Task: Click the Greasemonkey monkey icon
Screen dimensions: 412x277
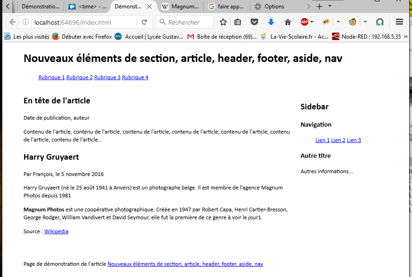Action: tap(352, 22)
